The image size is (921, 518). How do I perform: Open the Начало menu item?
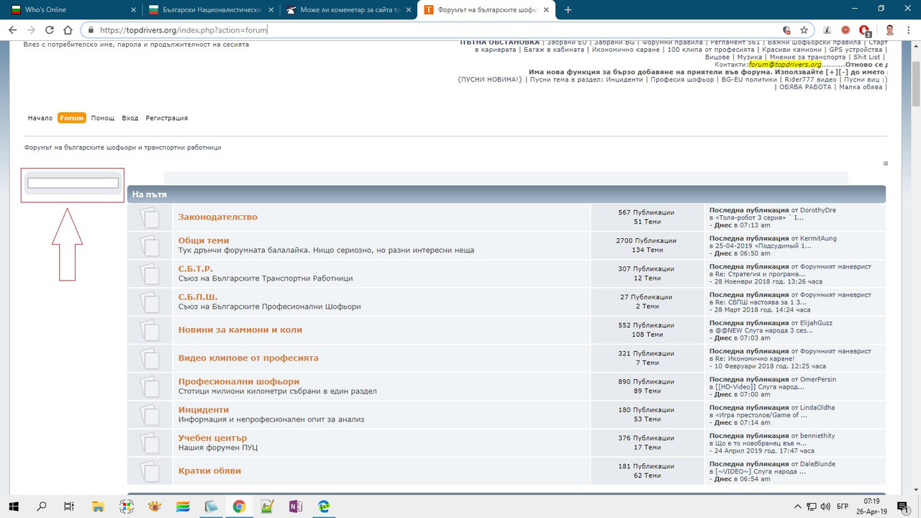(x=40, y=118)
